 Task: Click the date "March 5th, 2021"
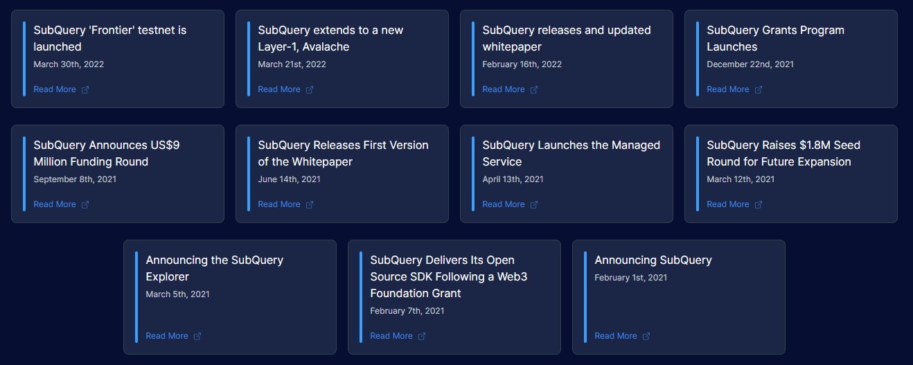[177, 294]
